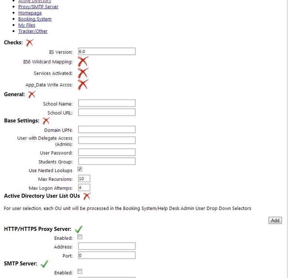Focus the School Name field
Image resolution: width=288 pixels, height=278 pixels.
coord(107,103)
